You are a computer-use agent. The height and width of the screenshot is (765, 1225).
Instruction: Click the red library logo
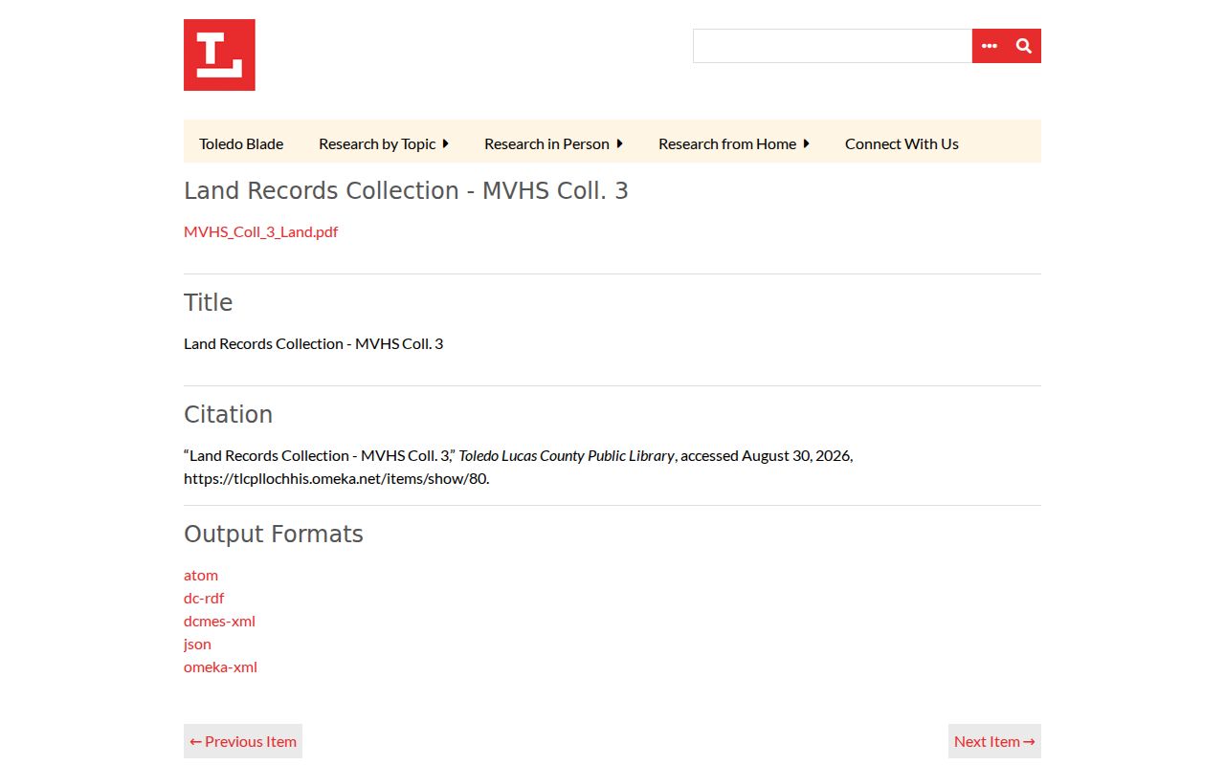point(219,55)
